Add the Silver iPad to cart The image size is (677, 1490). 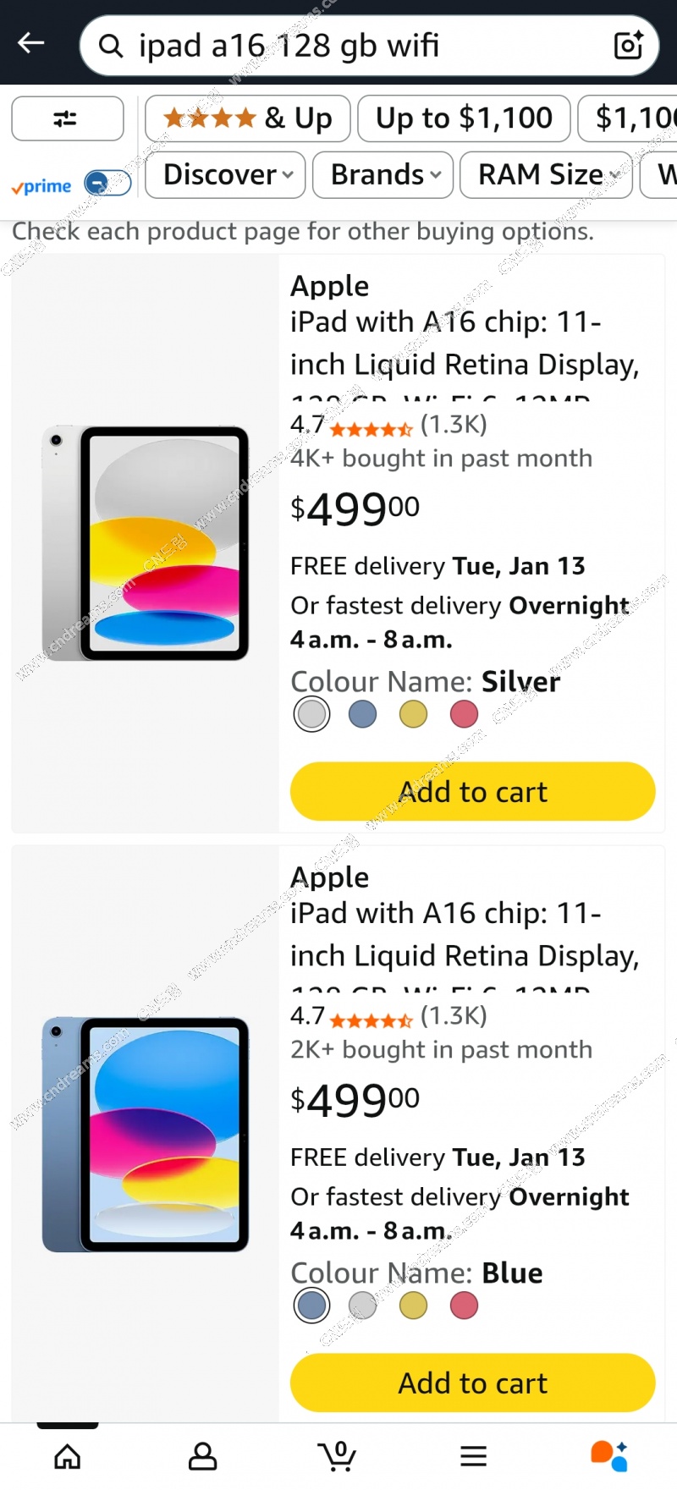(472, 792)
